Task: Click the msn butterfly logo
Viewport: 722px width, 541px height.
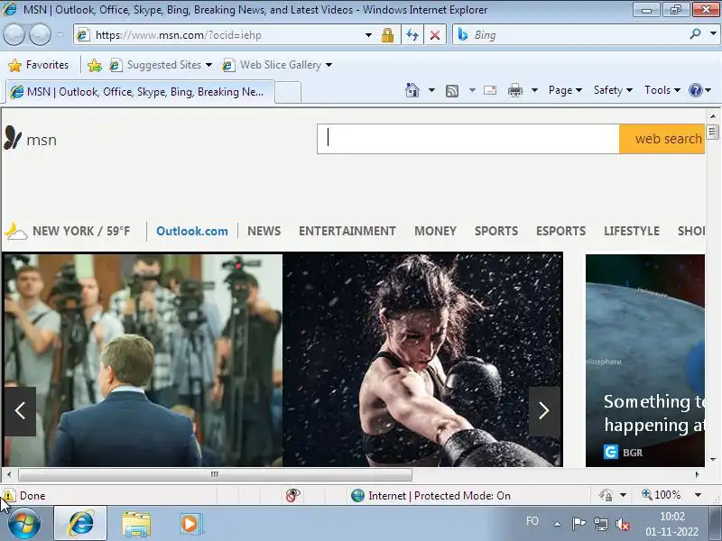Action: (x=13, y=138)
